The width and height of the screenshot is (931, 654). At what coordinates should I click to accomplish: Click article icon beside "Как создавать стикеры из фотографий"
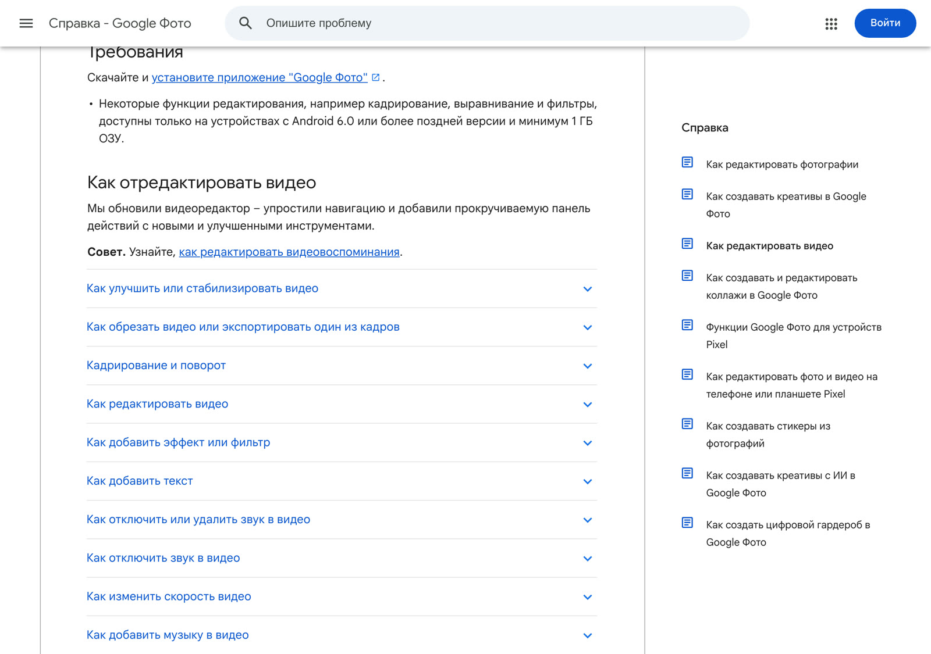(687, 424)
